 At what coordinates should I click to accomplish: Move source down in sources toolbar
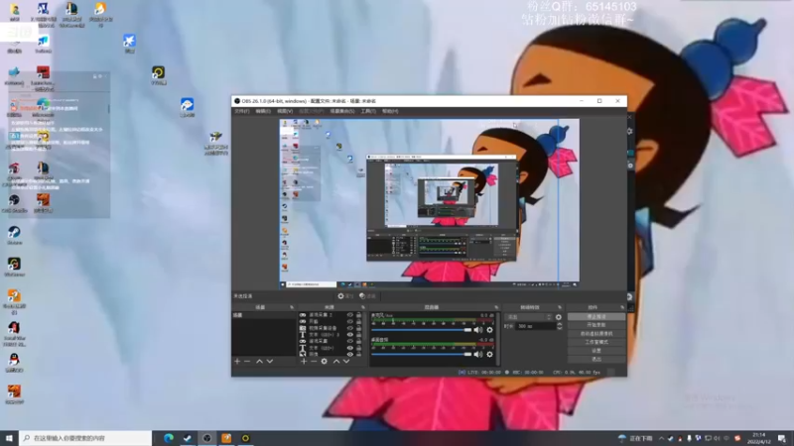click(346, 362)
